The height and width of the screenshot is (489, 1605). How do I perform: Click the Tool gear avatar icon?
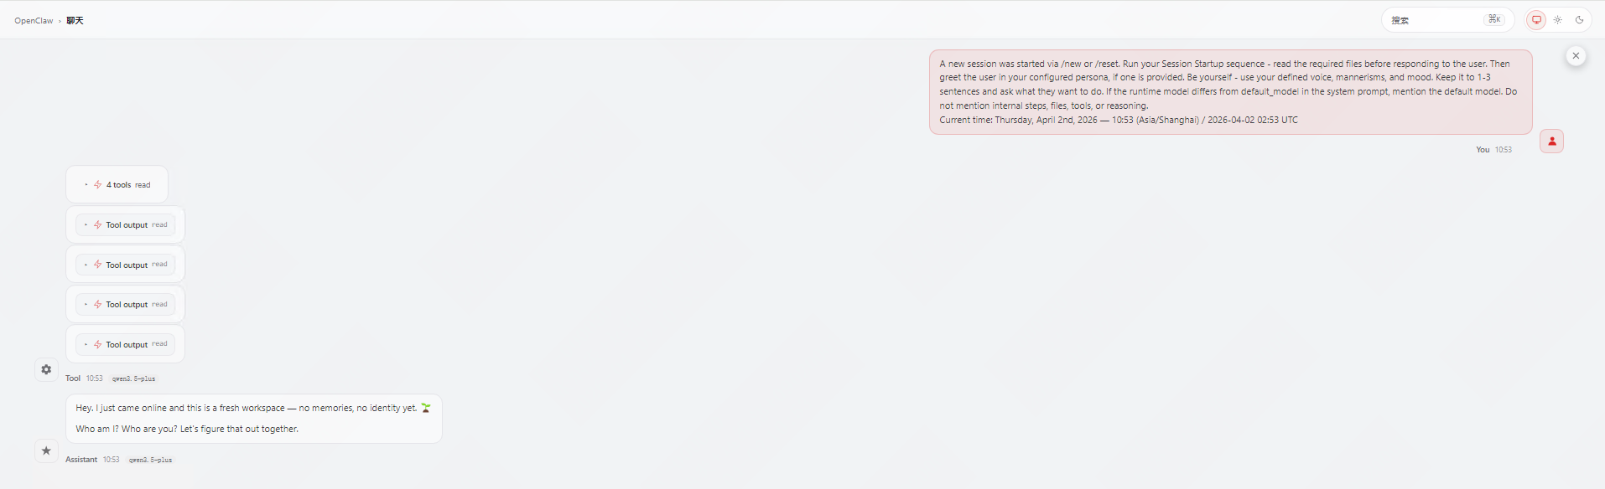coord(46,369)
